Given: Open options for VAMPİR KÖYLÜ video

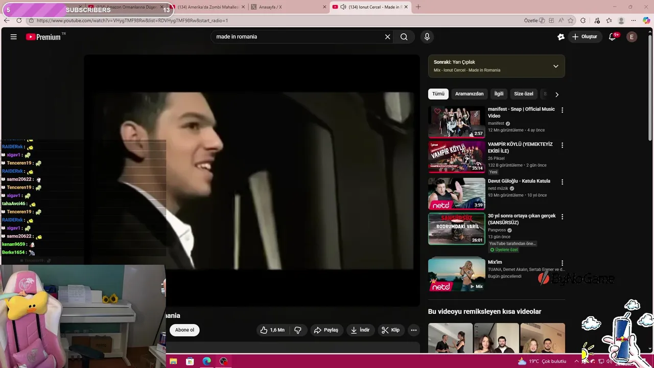Looking at the screenshot, I should (562, 145).
